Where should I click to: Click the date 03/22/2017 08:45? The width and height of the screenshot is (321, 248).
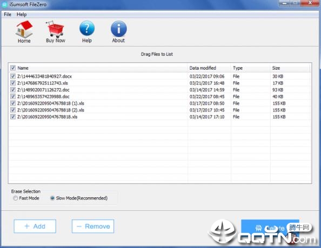tap(207, 97)
